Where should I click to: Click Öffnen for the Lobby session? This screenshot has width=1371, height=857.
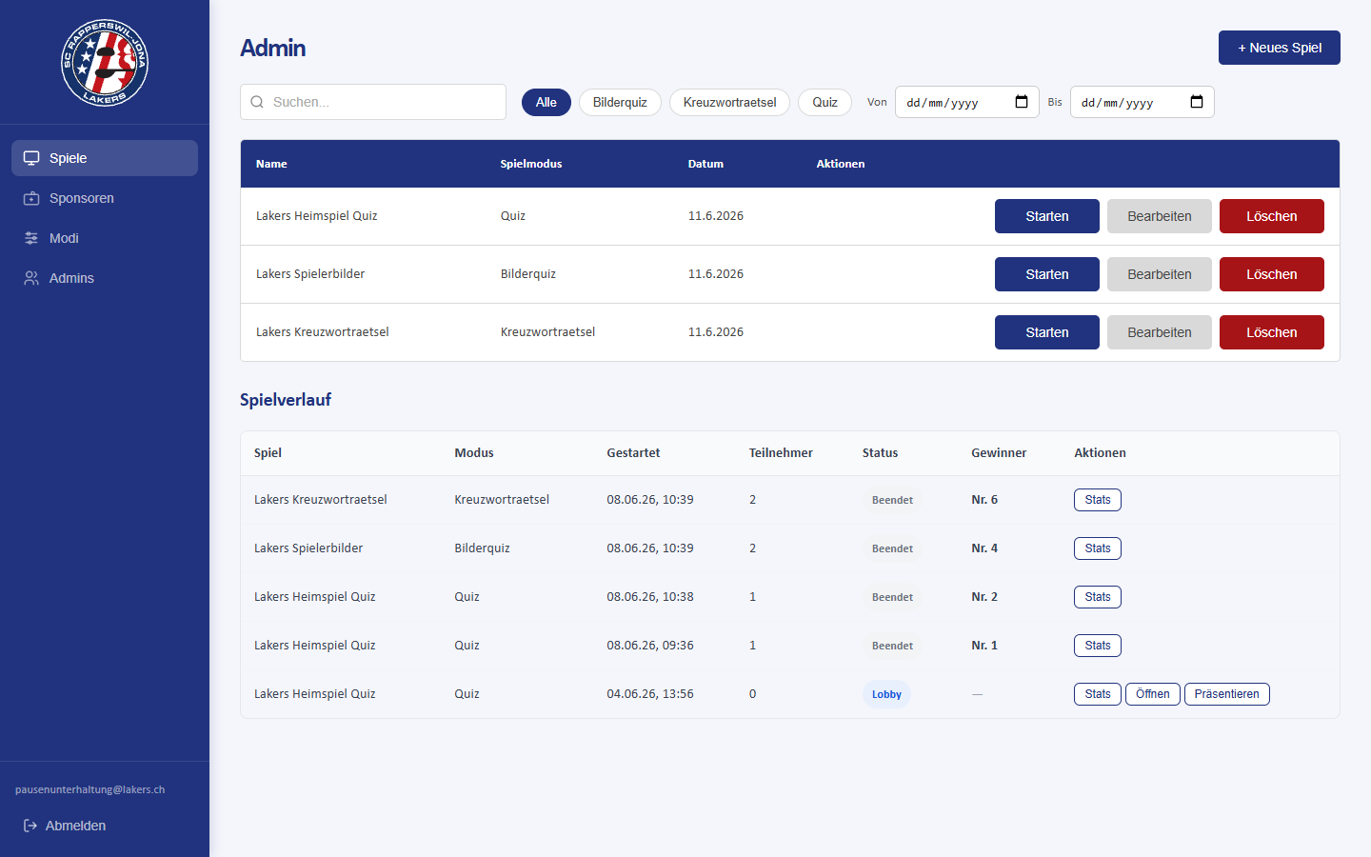(x=1153, y=694)
